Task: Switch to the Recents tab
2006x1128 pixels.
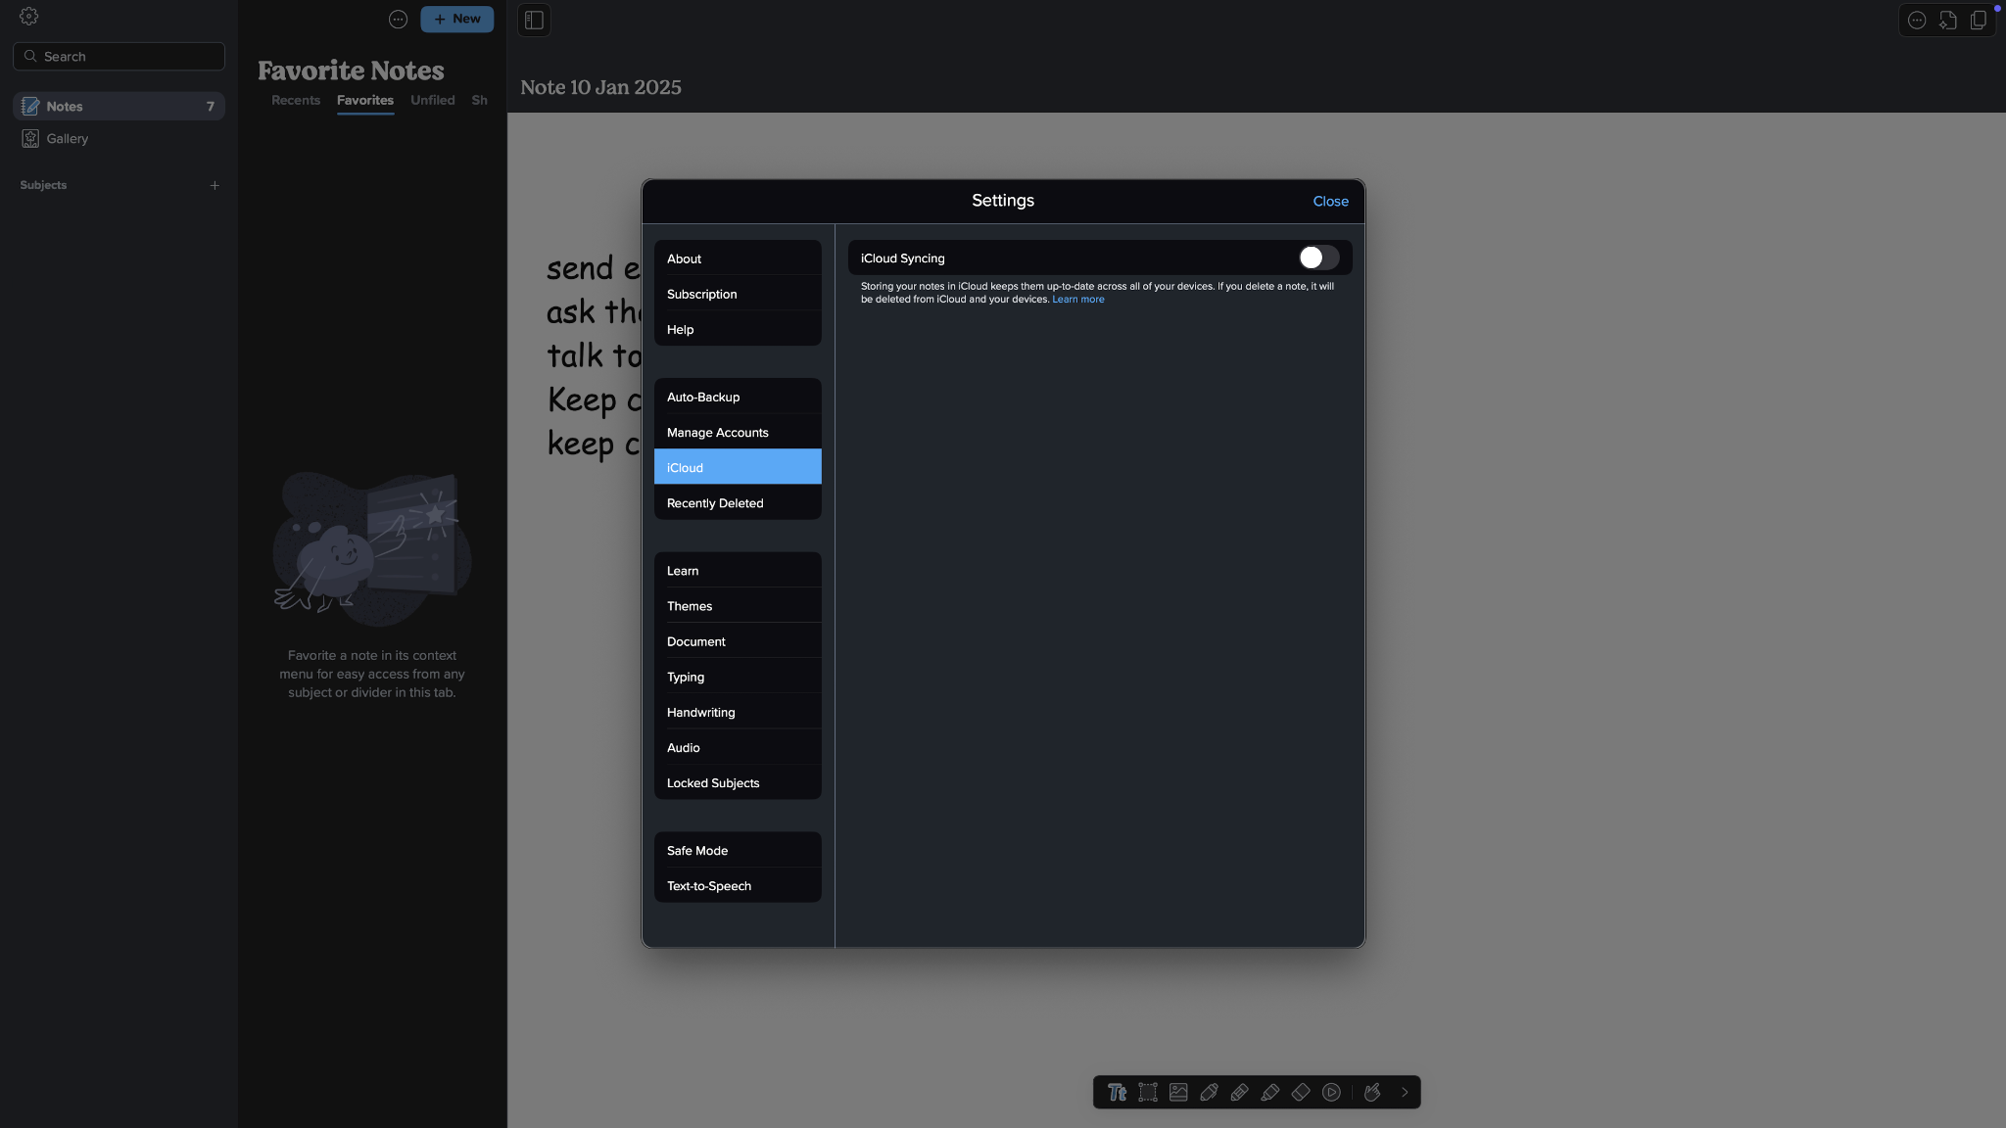Action: click(295, 101)
